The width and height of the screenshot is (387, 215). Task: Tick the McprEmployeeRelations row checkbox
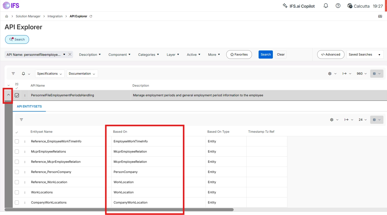pos(17,152)
